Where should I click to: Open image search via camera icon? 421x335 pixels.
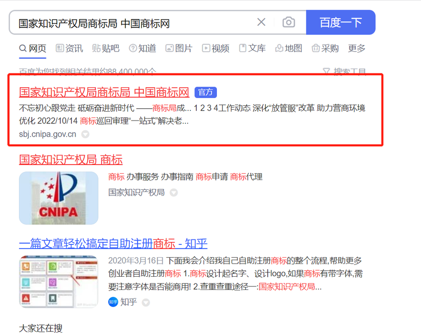coord(289,22)
